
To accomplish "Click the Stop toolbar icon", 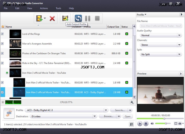I will coord(97,18).
